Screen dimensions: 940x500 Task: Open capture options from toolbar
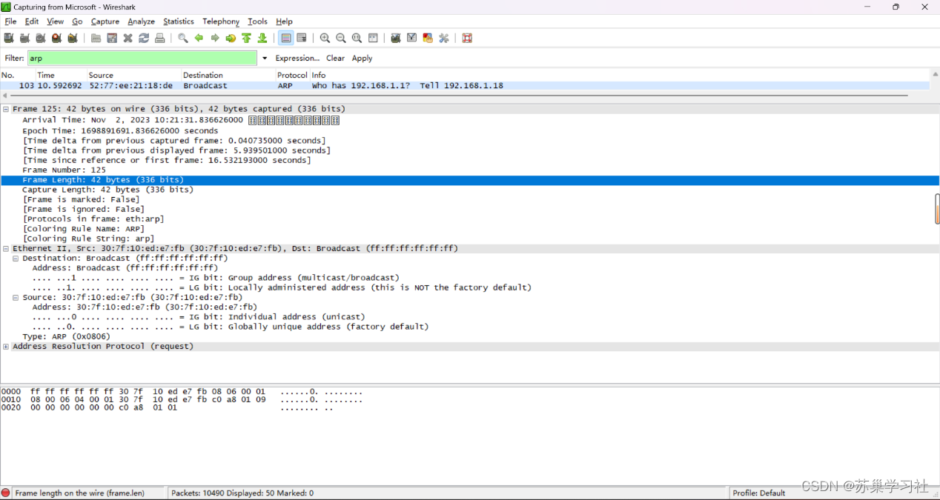(24, 38)
